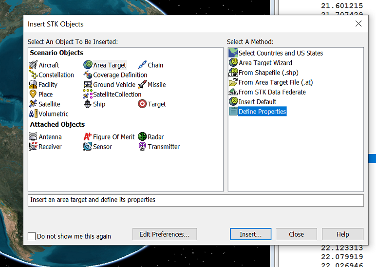The width and height of the screenshot is (376, 267).
Task: Select the Antenna attached object icon
Action: (x=33, y=136)
